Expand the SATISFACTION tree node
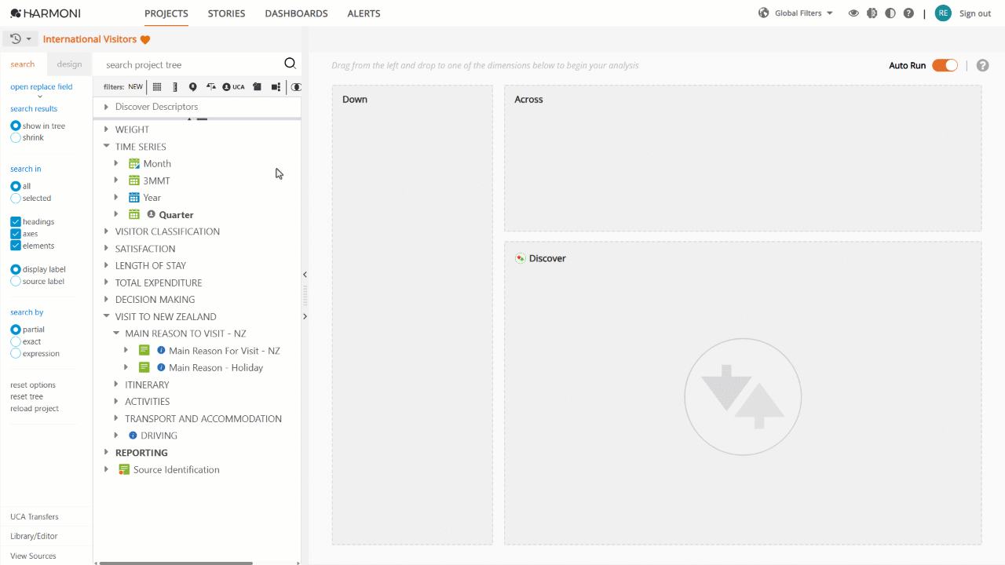This screenshot has width=1005, height=565. [107, 249]
